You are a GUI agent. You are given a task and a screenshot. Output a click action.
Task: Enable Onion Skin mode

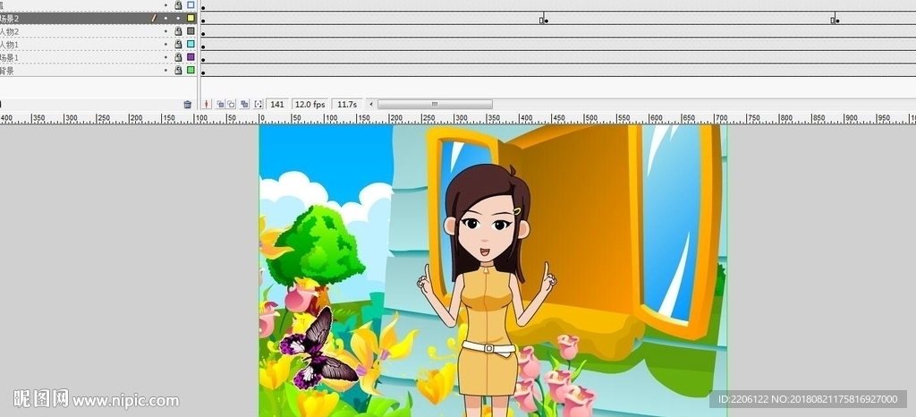220,104
